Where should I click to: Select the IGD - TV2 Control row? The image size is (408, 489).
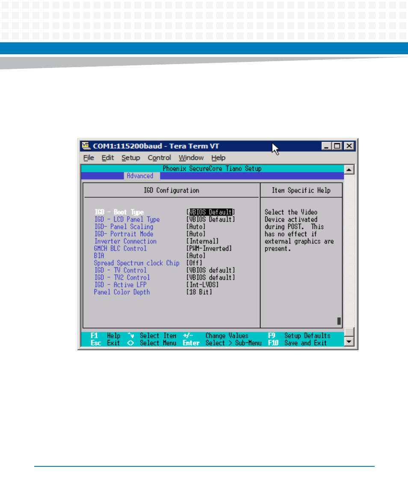pos(165,278)
